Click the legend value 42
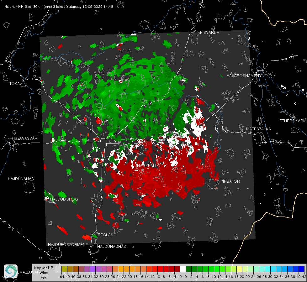 (x=304, y=277)
